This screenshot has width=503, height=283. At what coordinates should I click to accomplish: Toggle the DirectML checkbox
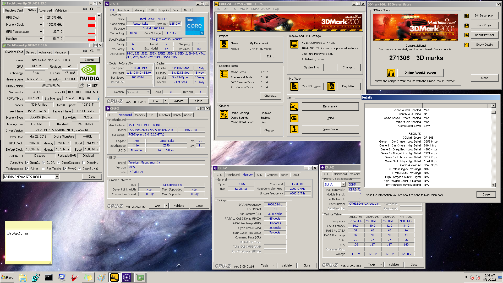click(x=84, y=162)
